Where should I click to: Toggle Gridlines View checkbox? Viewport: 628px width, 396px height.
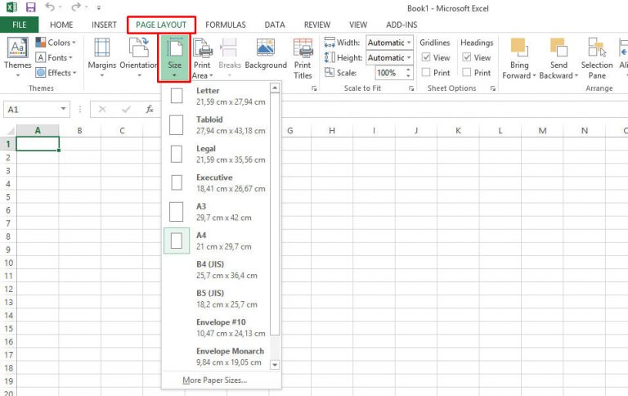(426, 58)
